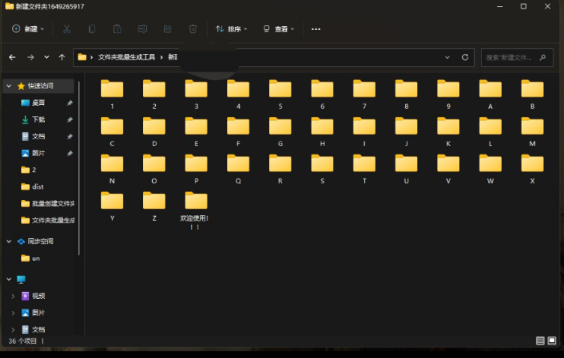Open the 排序 (Sort) dropdown
This screenshot has height=358, width=564.
click(231, 29)
